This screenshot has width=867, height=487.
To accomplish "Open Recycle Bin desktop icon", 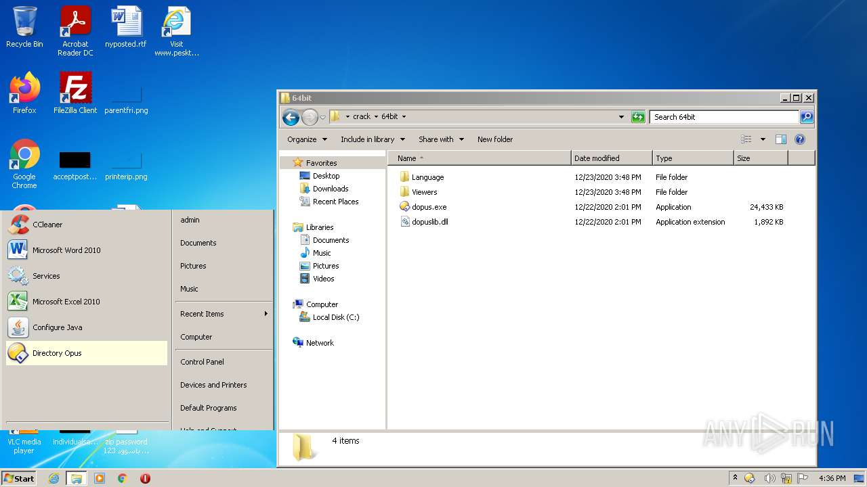I will pyautogui.click(x=24, y=27).
